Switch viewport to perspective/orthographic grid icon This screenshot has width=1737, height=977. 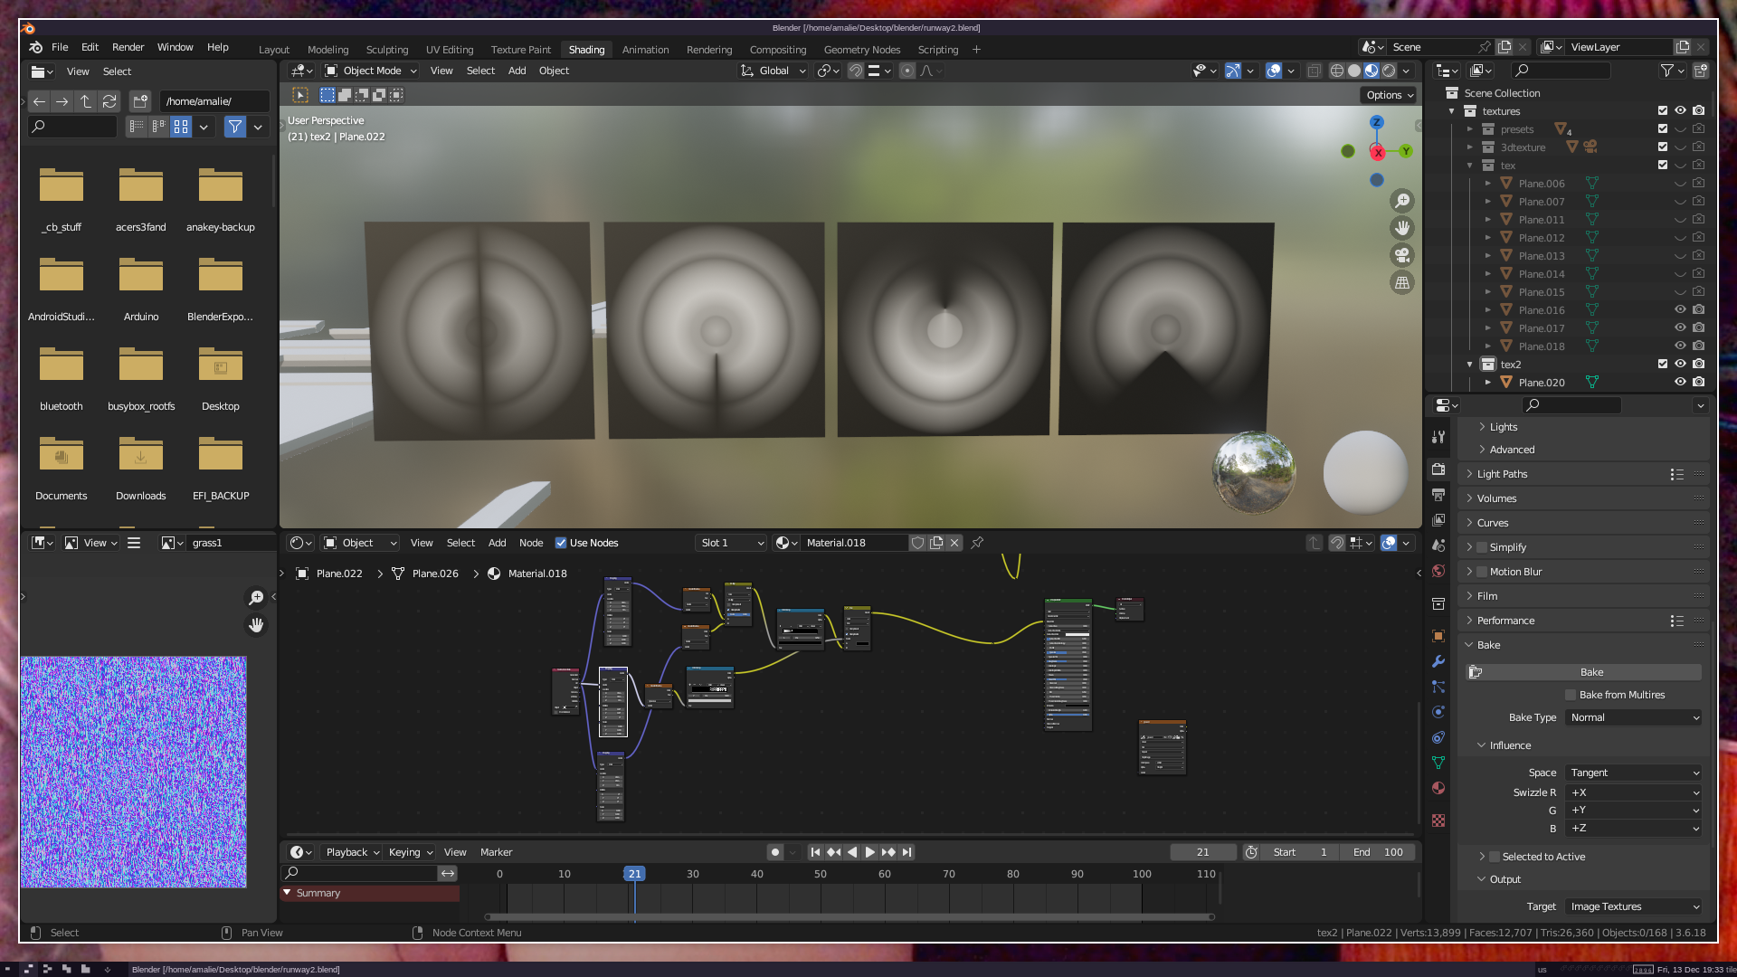[x=1402, y=283]
